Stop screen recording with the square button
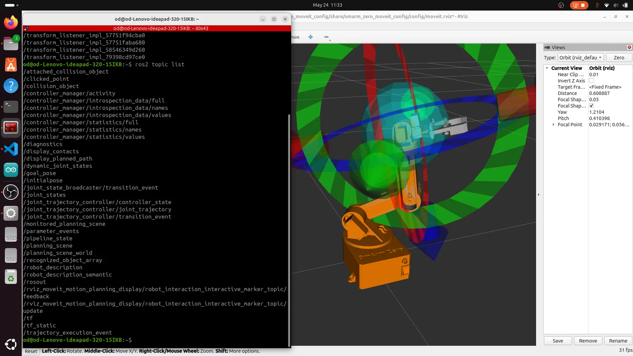 (x=583, y=5)
